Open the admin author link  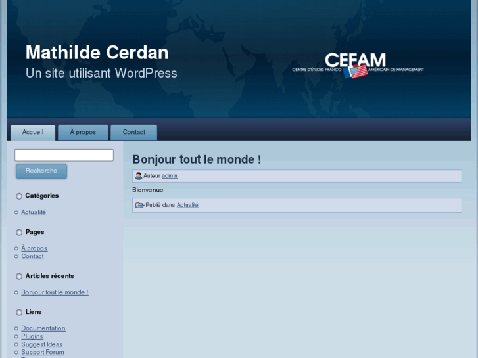point(170,176)
